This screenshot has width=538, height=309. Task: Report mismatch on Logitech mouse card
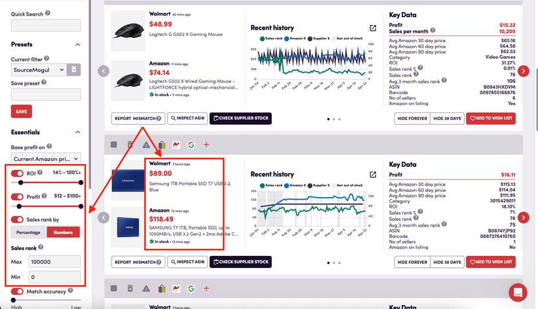[x=138, y=118]
